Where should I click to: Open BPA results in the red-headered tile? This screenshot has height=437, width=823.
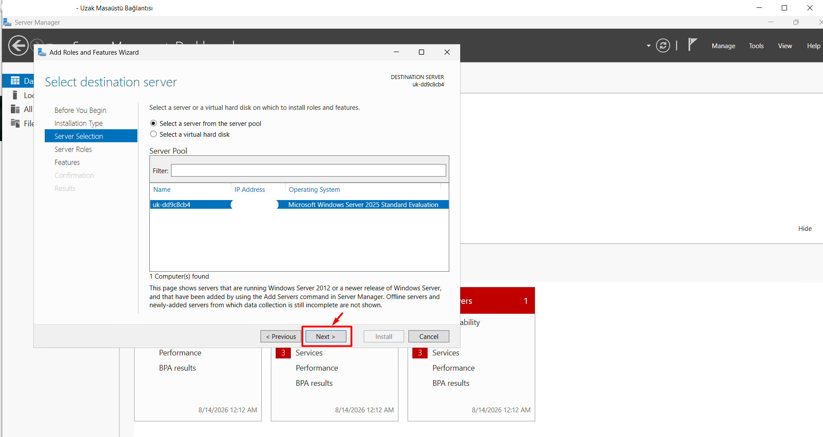pos(451,383)
